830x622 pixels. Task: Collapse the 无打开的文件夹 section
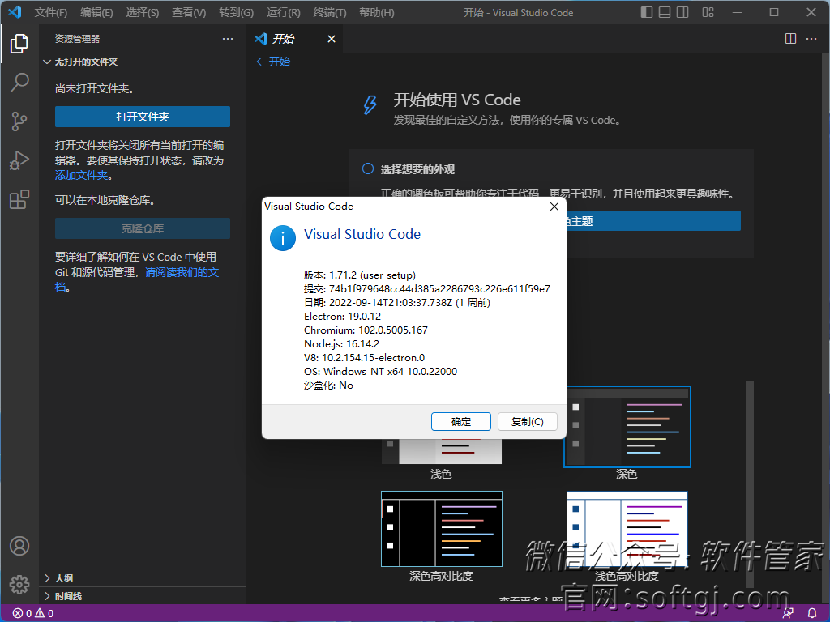[x=80, y=62]
